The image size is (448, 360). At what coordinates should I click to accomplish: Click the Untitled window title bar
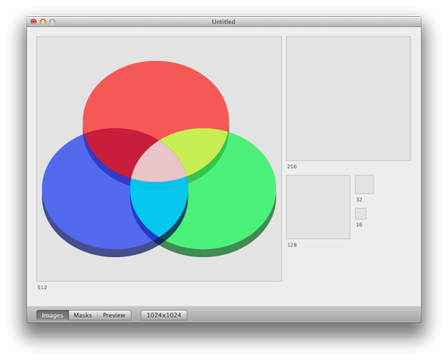[x=223, y=21]
